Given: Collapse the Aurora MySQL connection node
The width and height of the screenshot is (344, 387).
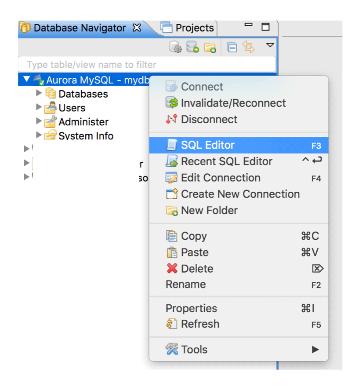Looking at the screenshot, I should coord(26,80).
